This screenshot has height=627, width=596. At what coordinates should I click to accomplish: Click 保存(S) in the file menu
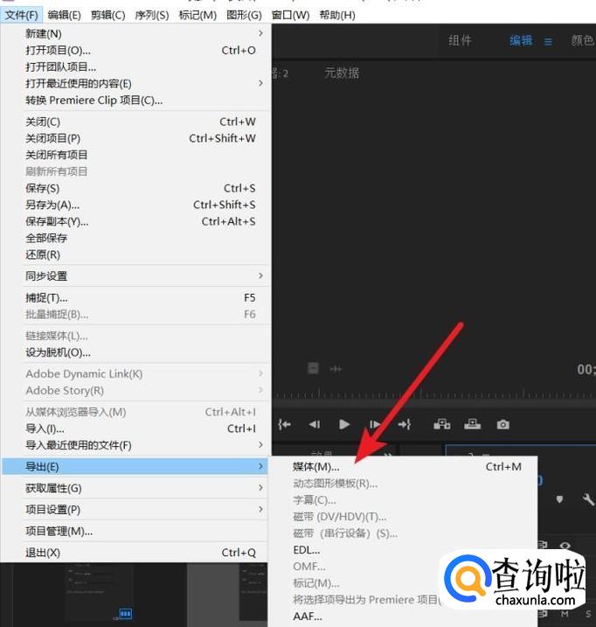tap(135, 188)
